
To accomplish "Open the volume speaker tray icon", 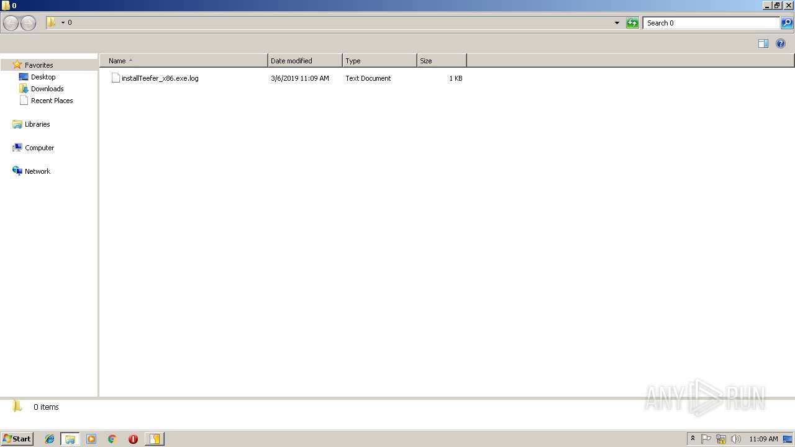I will (736, 439).
